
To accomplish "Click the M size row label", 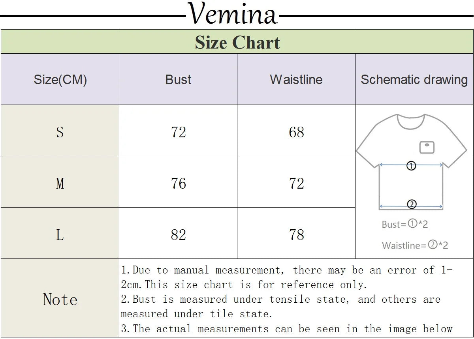I will pos(60,182).
